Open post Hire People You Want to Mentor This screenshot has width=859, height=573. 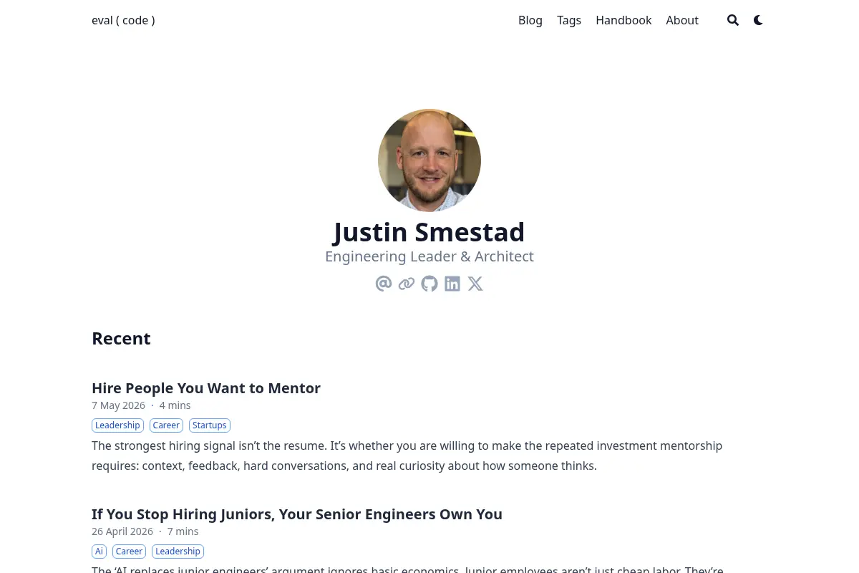[x=206, y=388]
